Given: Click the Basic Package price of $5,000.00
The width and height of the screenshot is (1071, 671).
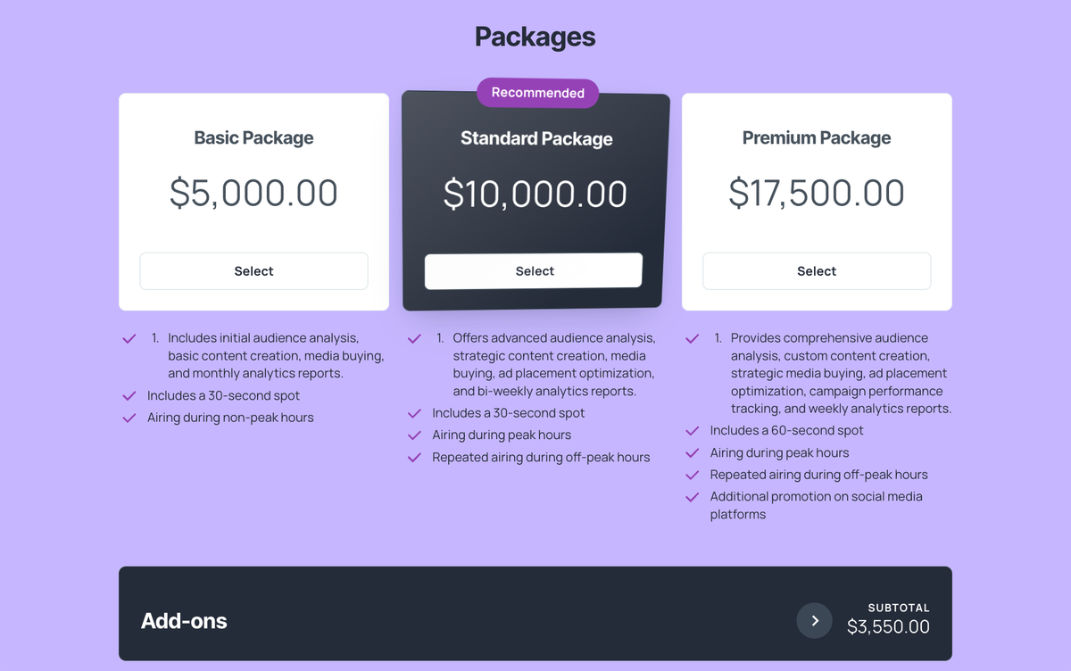Looking at the screenshot, I should tap(253, 193).
